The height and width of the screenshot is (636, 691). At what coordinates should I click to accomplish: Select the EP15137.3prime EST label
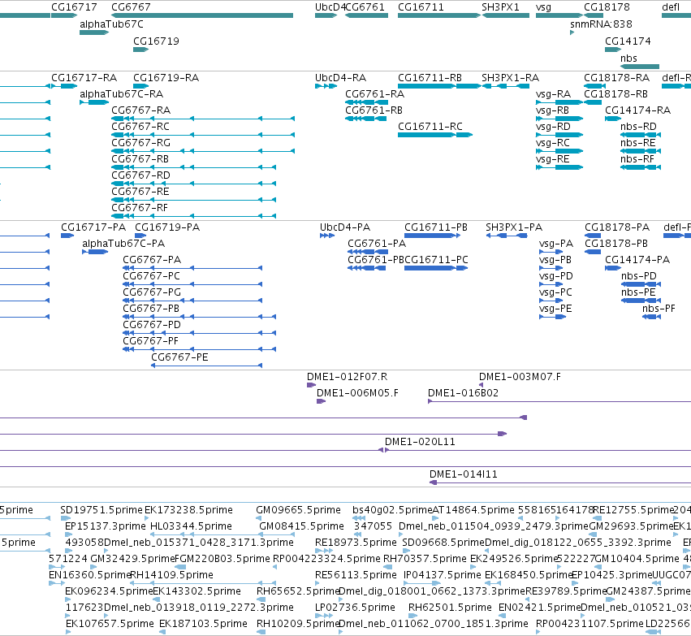tap(106, 526)
